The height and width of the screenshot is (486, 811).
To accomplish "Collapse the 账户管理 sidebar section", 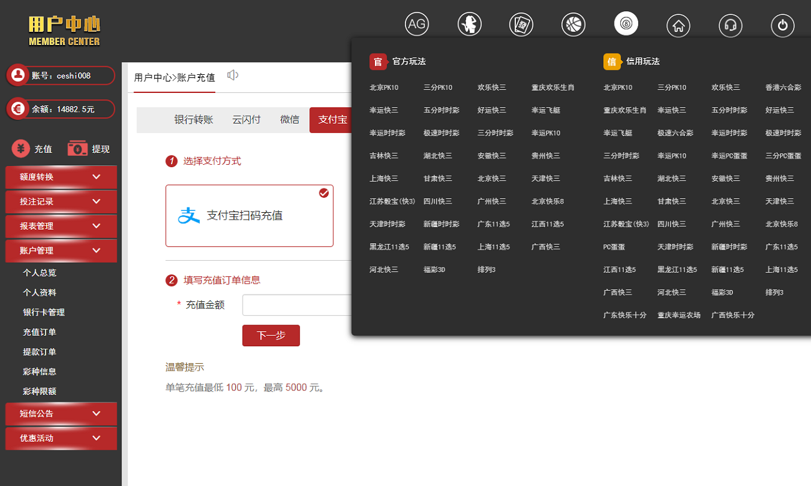I will 61,251.
